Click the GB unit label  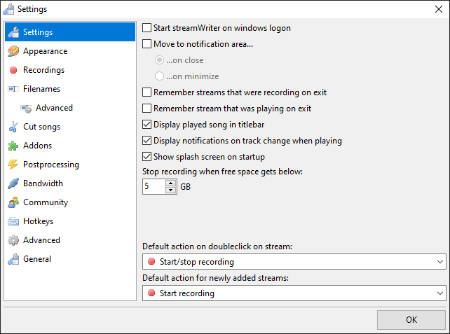[185, 187]
